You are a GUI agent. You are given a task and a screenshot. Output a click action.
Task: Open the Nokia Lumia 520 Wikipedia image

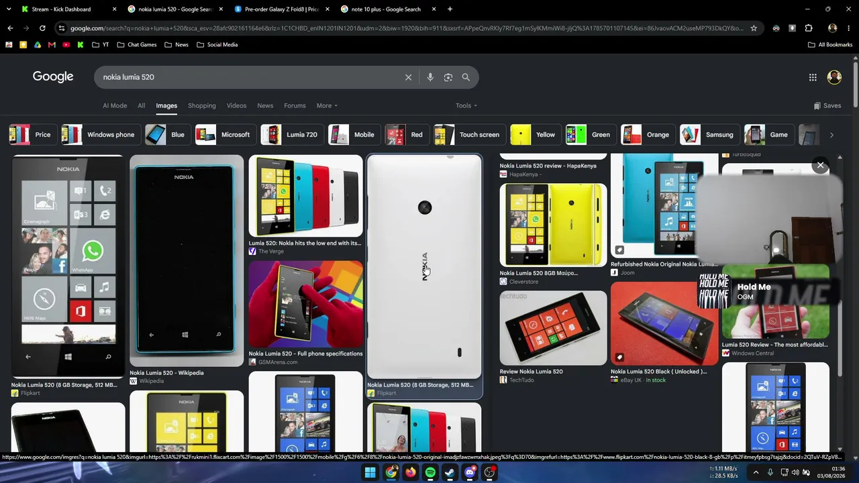pos(187,260)
